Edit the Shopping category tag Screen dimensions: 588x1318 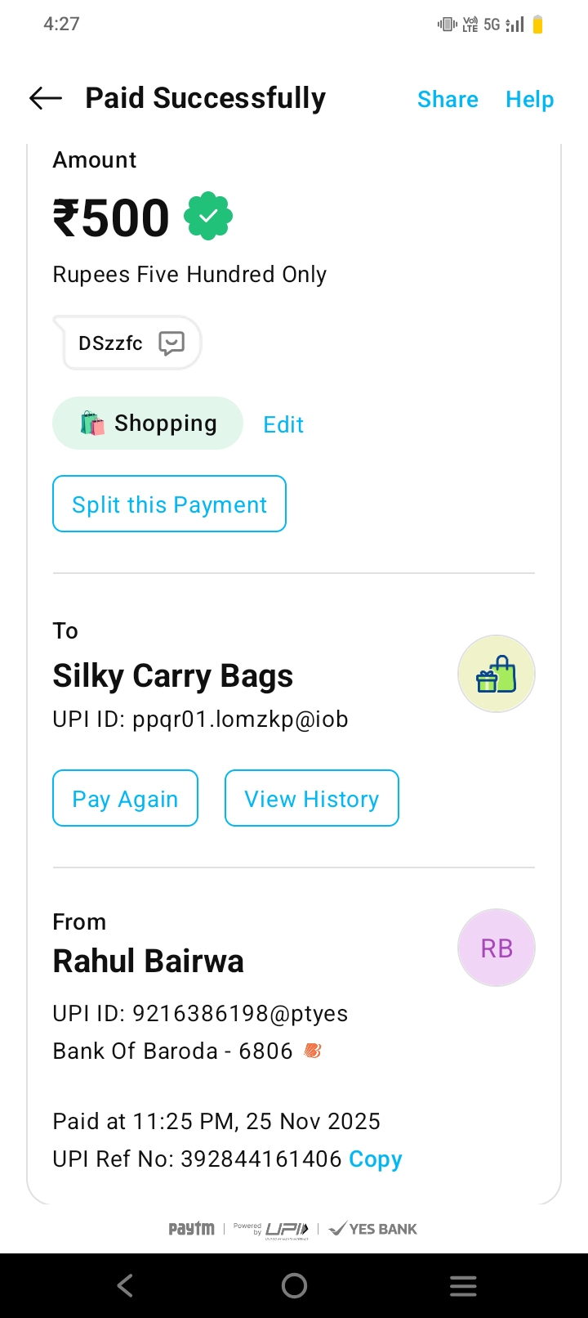click(283, 424)
